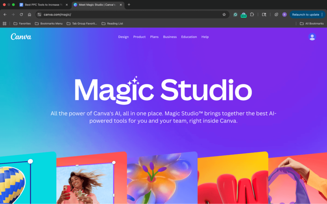Open the Plans menu

pos(154,37)
